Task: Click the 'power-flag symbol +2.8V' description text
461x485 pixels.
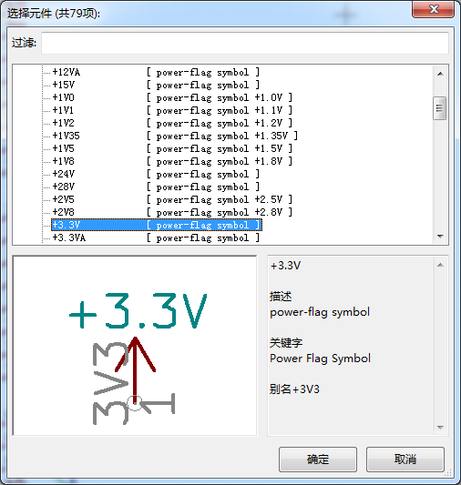Action: 220,212
